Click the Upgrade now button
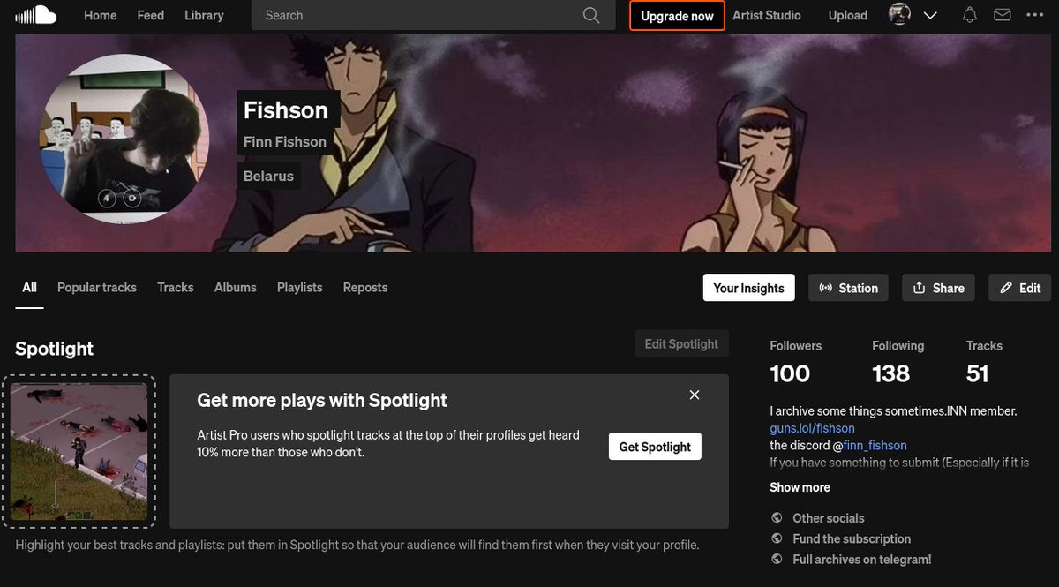 point(678,16)
